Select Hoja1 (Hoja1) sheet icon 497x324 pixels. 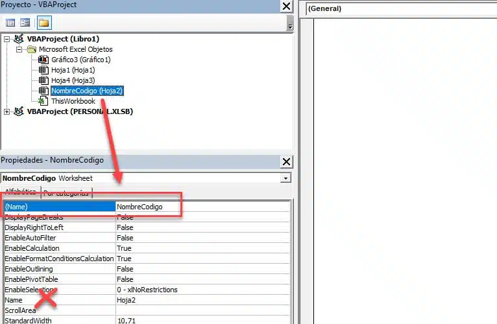point(43,70)
